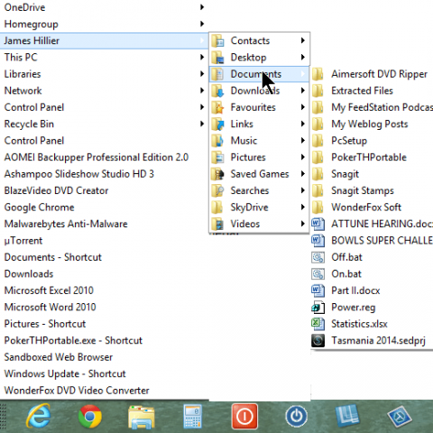Screen dimensions: 433x433
Task: Click the blue circular power icon
Action: 296,417
